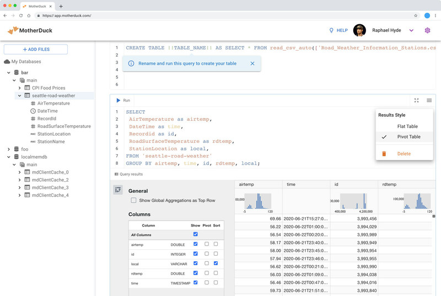
Task: Check Pivot for airtemp column
Action: click(x=207, y=244)
